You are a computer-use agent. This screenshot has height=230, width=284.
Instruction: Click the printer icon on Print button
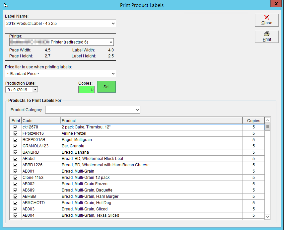click(267, 34)
